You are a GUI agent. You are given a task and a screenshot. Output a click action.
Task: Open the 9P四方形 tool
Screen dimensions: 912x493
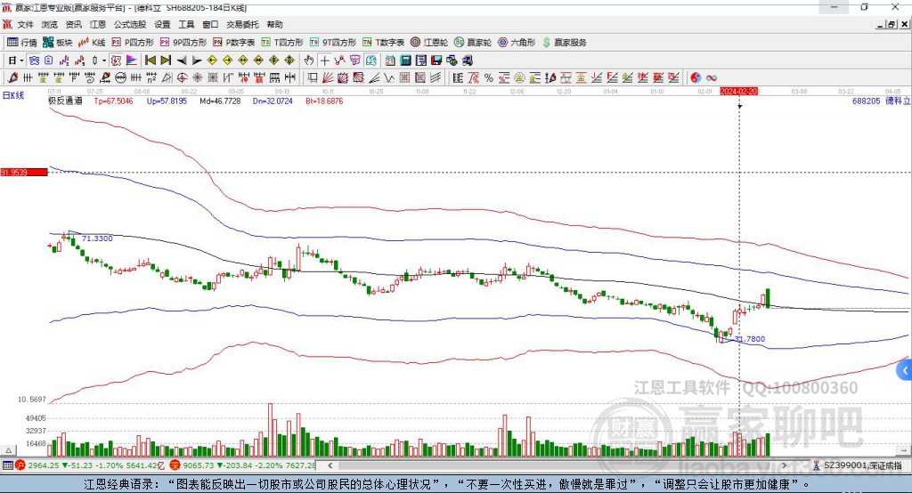183,43
